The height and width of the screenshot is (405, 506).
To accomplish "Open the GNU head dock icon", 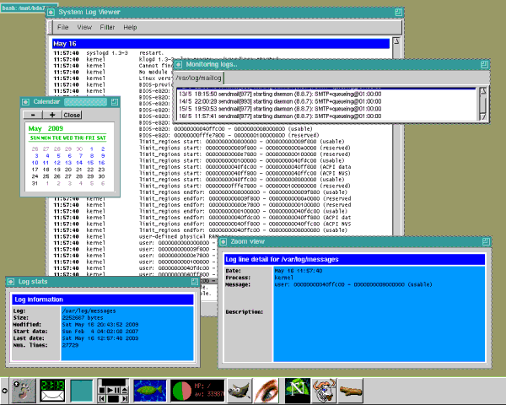I will 325,388.
